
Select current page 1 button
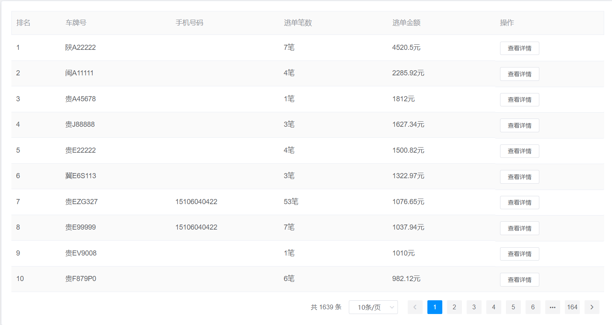click(434, 307)
